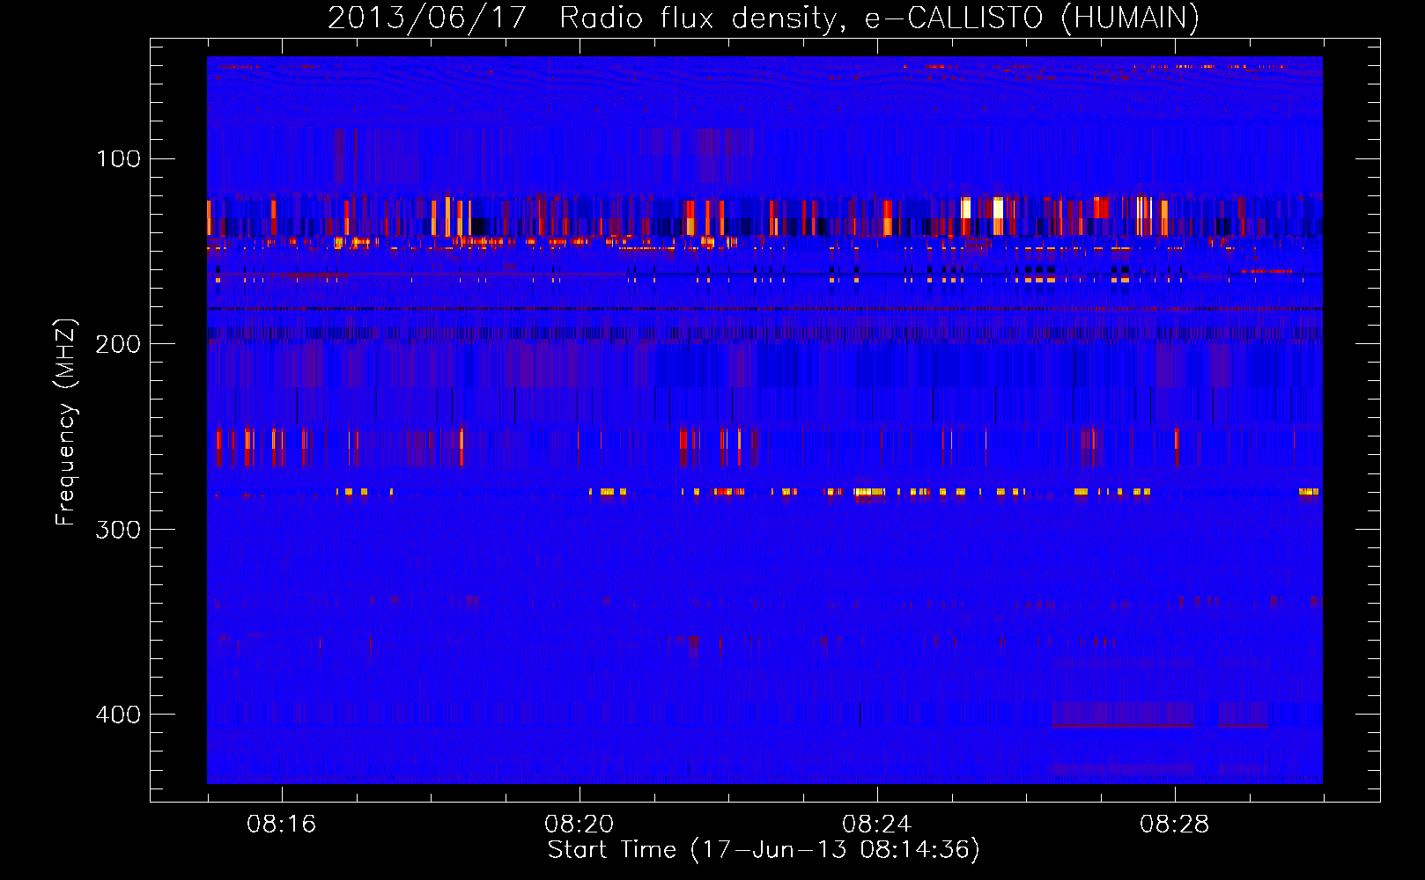The height and width of the screenshot is (880, 1425).
Task: Click the 300 frequency tick label
Action: (x=118, y=529)
